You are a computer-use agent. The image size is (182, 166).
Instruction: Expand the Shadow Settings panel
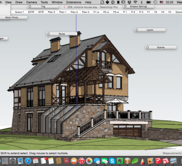coord(138,6)
